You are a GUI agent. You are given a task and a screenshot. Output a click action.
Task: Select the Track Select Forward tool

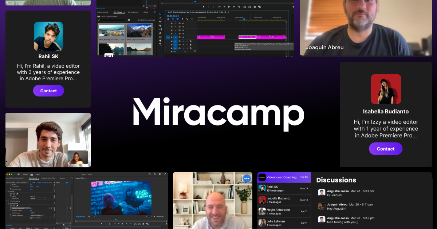pos(160,18)
